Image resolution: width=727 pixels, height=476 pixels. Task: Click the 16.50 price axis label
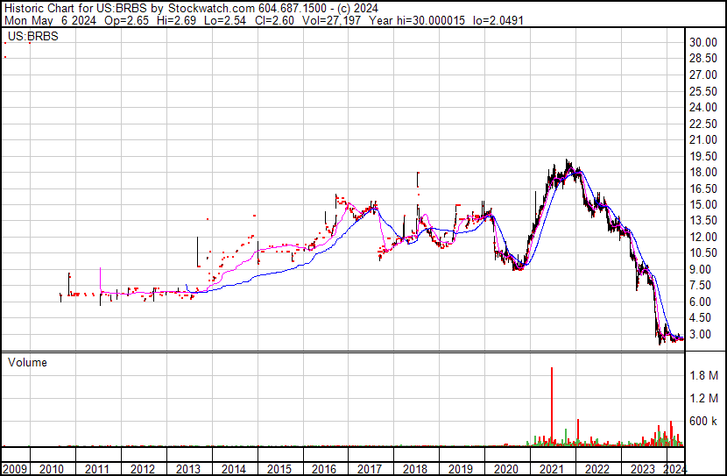[x=703, y=188]
